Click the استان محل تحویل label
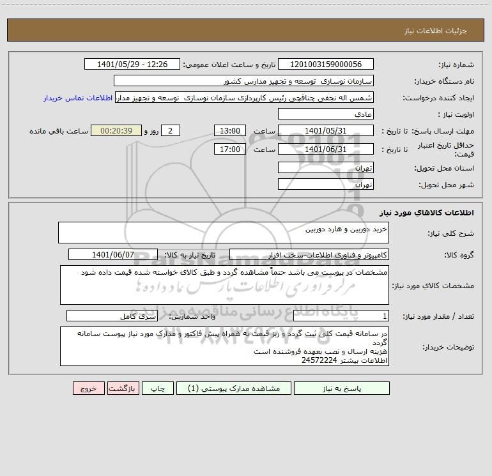Viewport: 492px width, 476px height. [x=444, y=169]
